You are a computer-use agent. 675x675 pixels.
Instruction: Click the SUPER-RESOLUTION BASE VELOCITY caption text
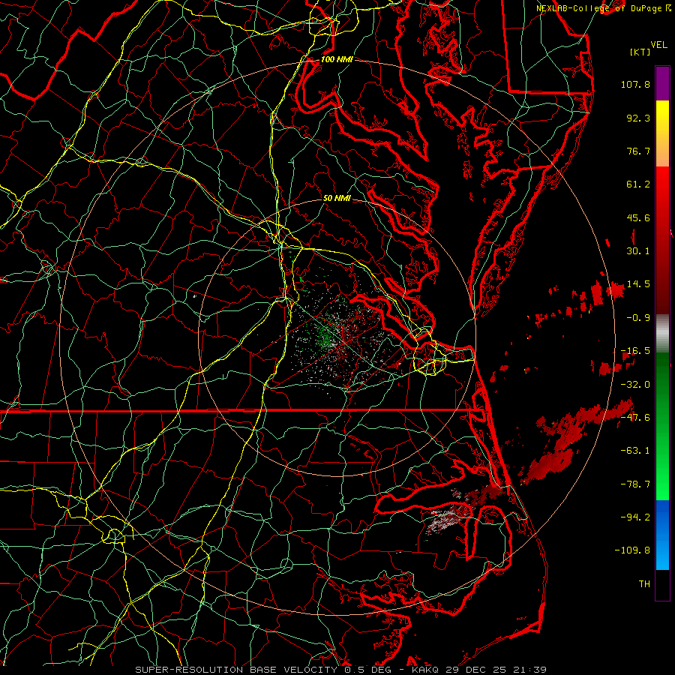[236, 670]
